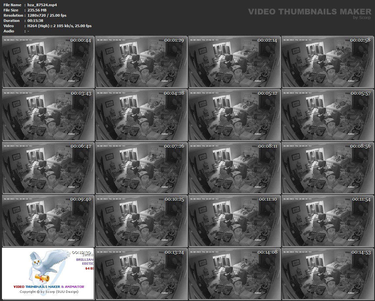Click the file size value 235.56 MB
375x301 pixels.
37,10
